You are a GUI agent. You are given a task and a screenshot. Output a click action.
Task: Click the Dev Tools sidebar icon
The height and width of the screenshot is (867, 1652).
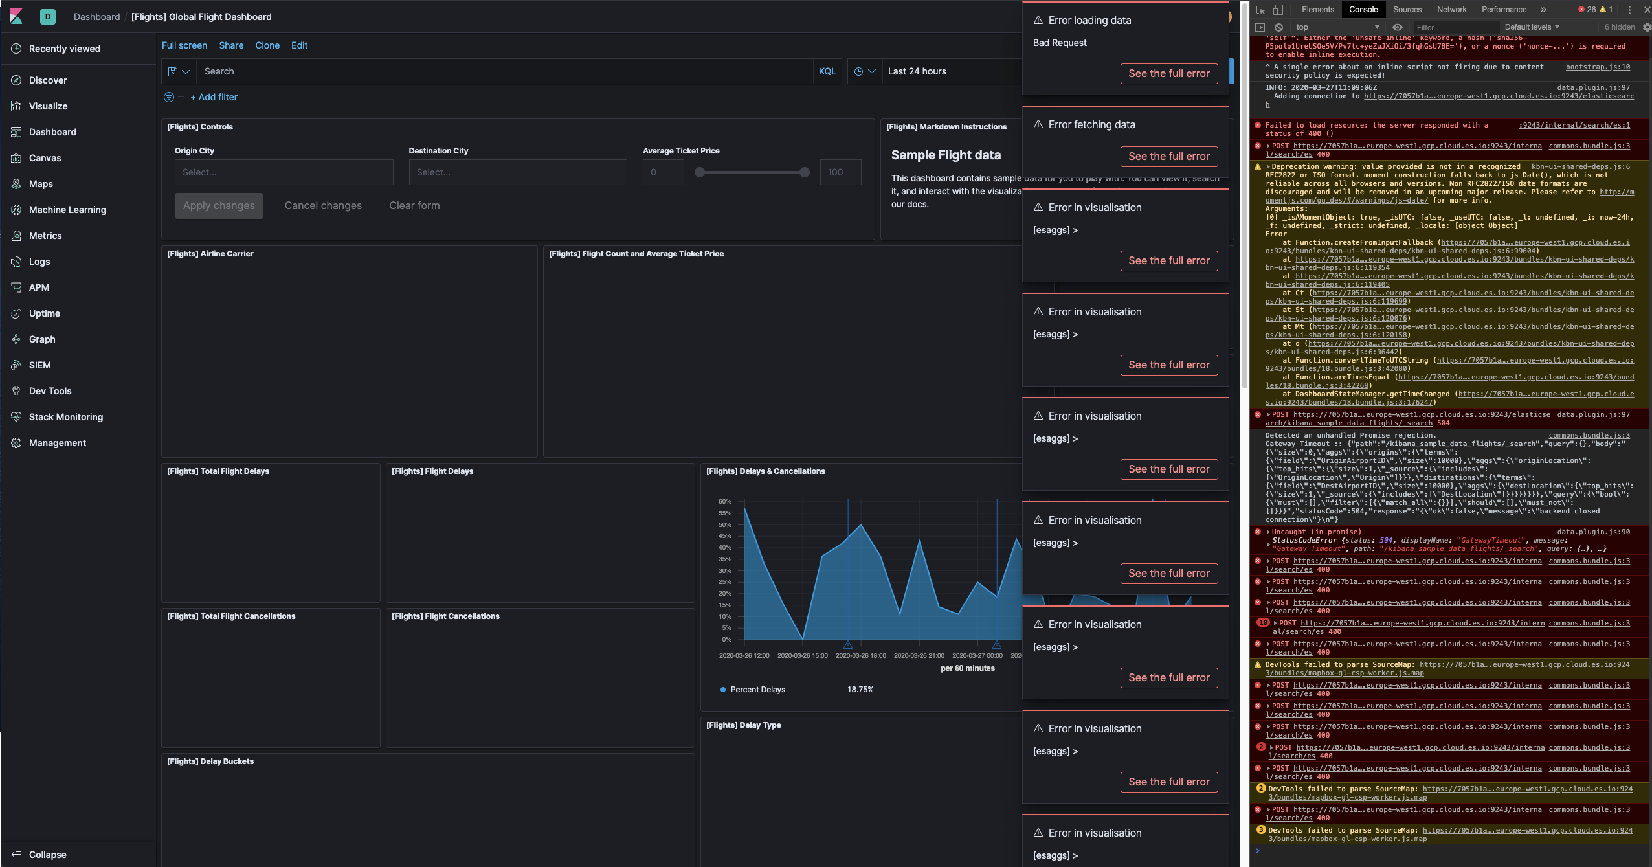(16, 391)
